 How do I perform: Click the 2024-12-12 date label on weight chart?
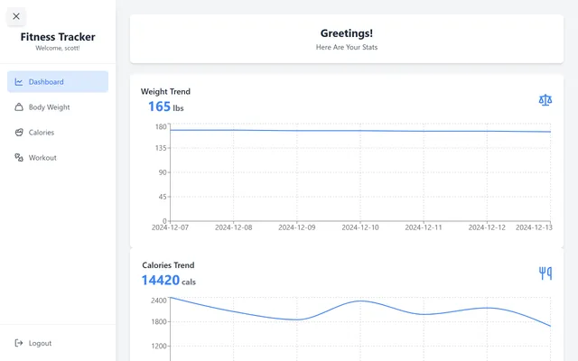point(487,227)
